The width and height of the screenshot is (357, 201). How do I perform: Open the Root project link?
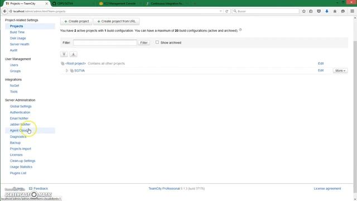76,64
